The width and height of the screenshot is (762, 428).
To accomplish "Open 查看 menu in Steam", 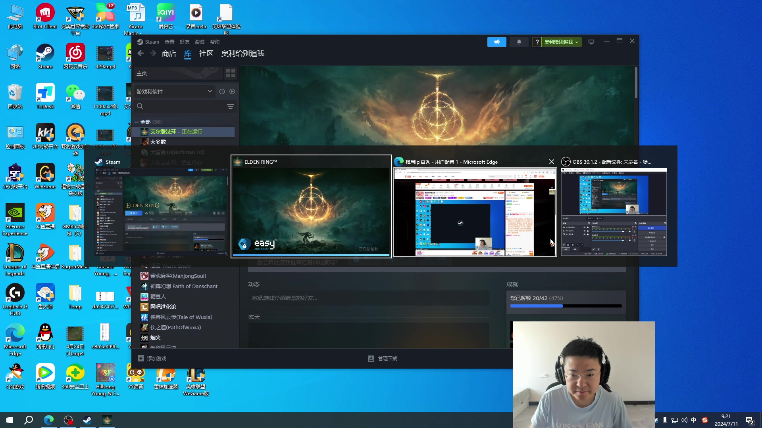I will pyautogui.click(x=169, y=42).
